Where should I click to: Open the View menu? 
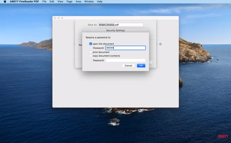(x=60, y=2)
